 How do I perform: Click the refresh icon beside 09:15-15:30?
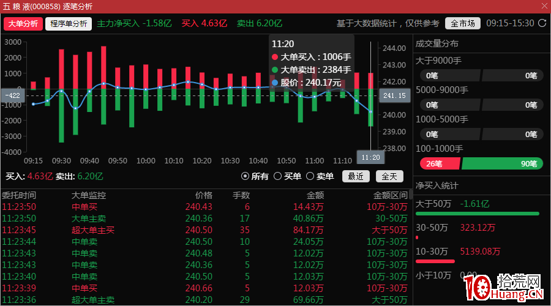pos(542,23)
